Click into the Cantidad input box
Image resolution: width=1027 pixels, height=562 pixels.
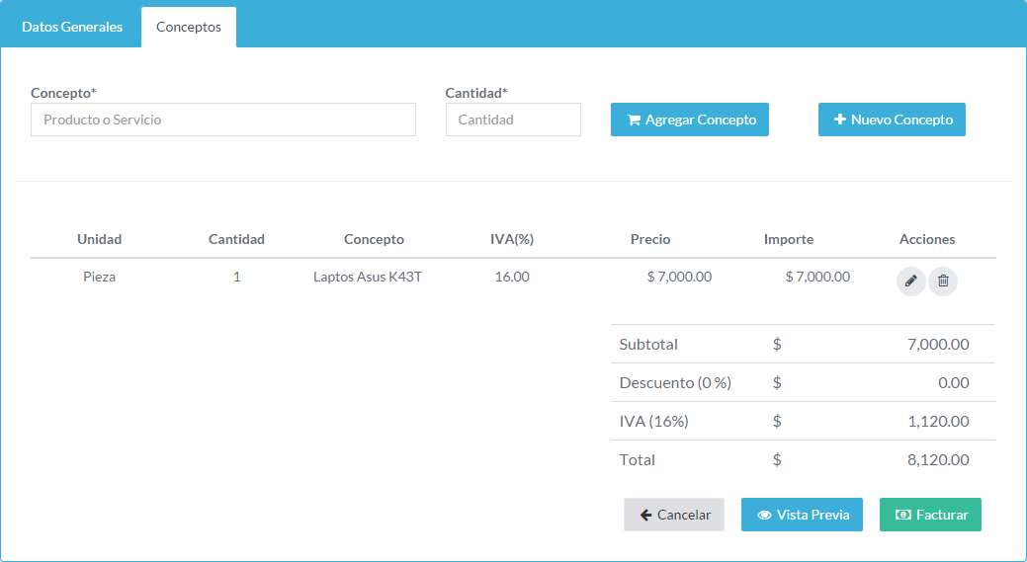pos(513,120)
